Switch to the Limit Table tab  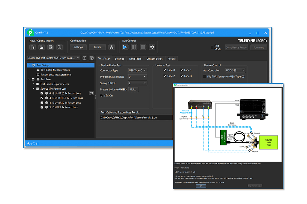[x=135, y=59]
